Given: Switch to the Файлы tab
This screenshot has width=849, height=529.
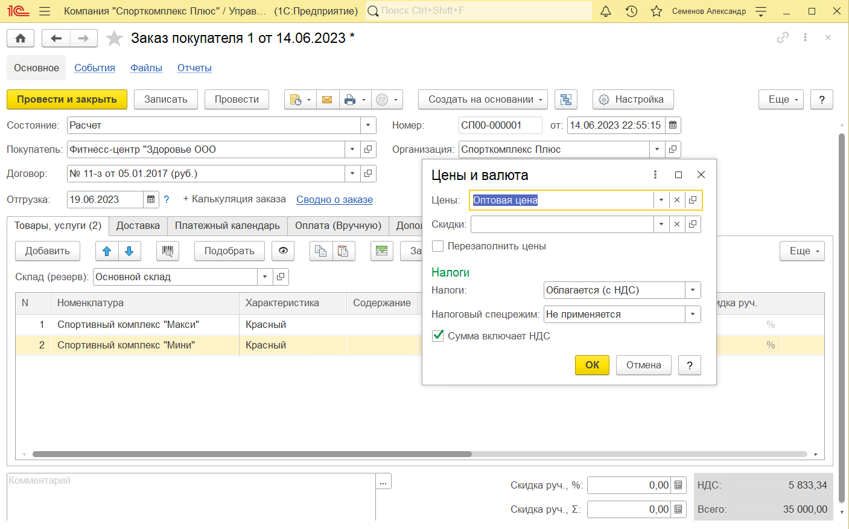Looking at the screenshot, I should point(146,68).
